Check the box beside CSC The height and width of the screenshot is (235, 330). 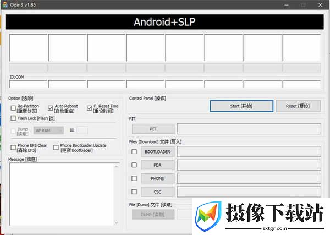click(134, 192)
